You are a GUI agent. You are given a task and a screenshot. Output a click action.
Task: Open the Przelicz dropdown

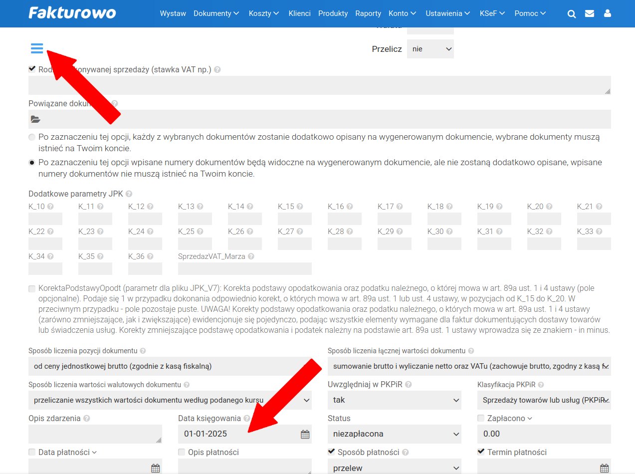430,49
